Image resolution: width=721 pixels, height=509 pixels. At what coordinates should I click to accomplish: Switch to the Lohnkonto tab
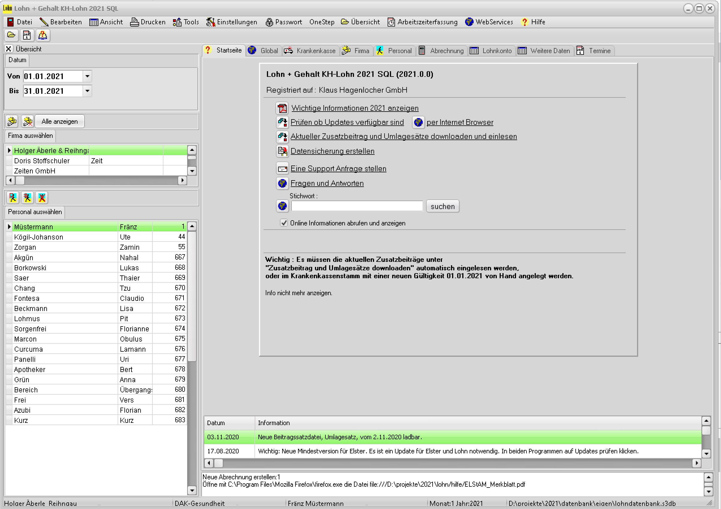[492, 51]
